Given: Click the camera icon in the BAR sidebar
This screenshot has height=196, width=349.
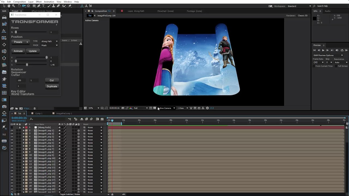Looking at the screenshot, I should [4, 106].
